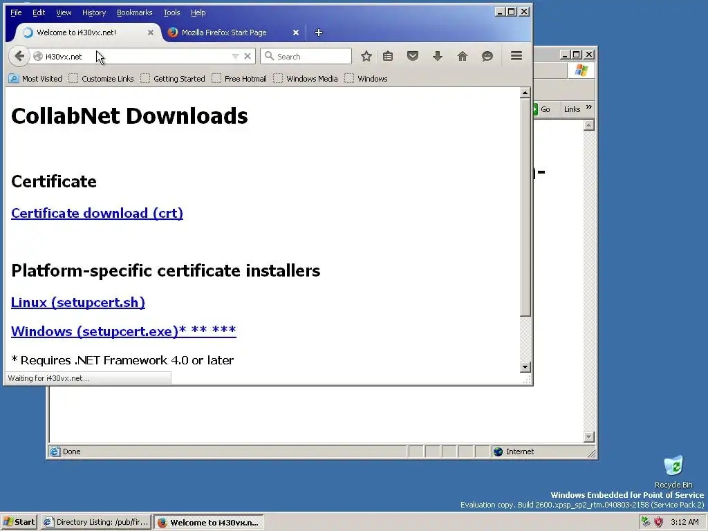The width and height of the screenshot is (708, 531).
Task: Click IE window scrollbar up arrow
Action: pos(589,125)
